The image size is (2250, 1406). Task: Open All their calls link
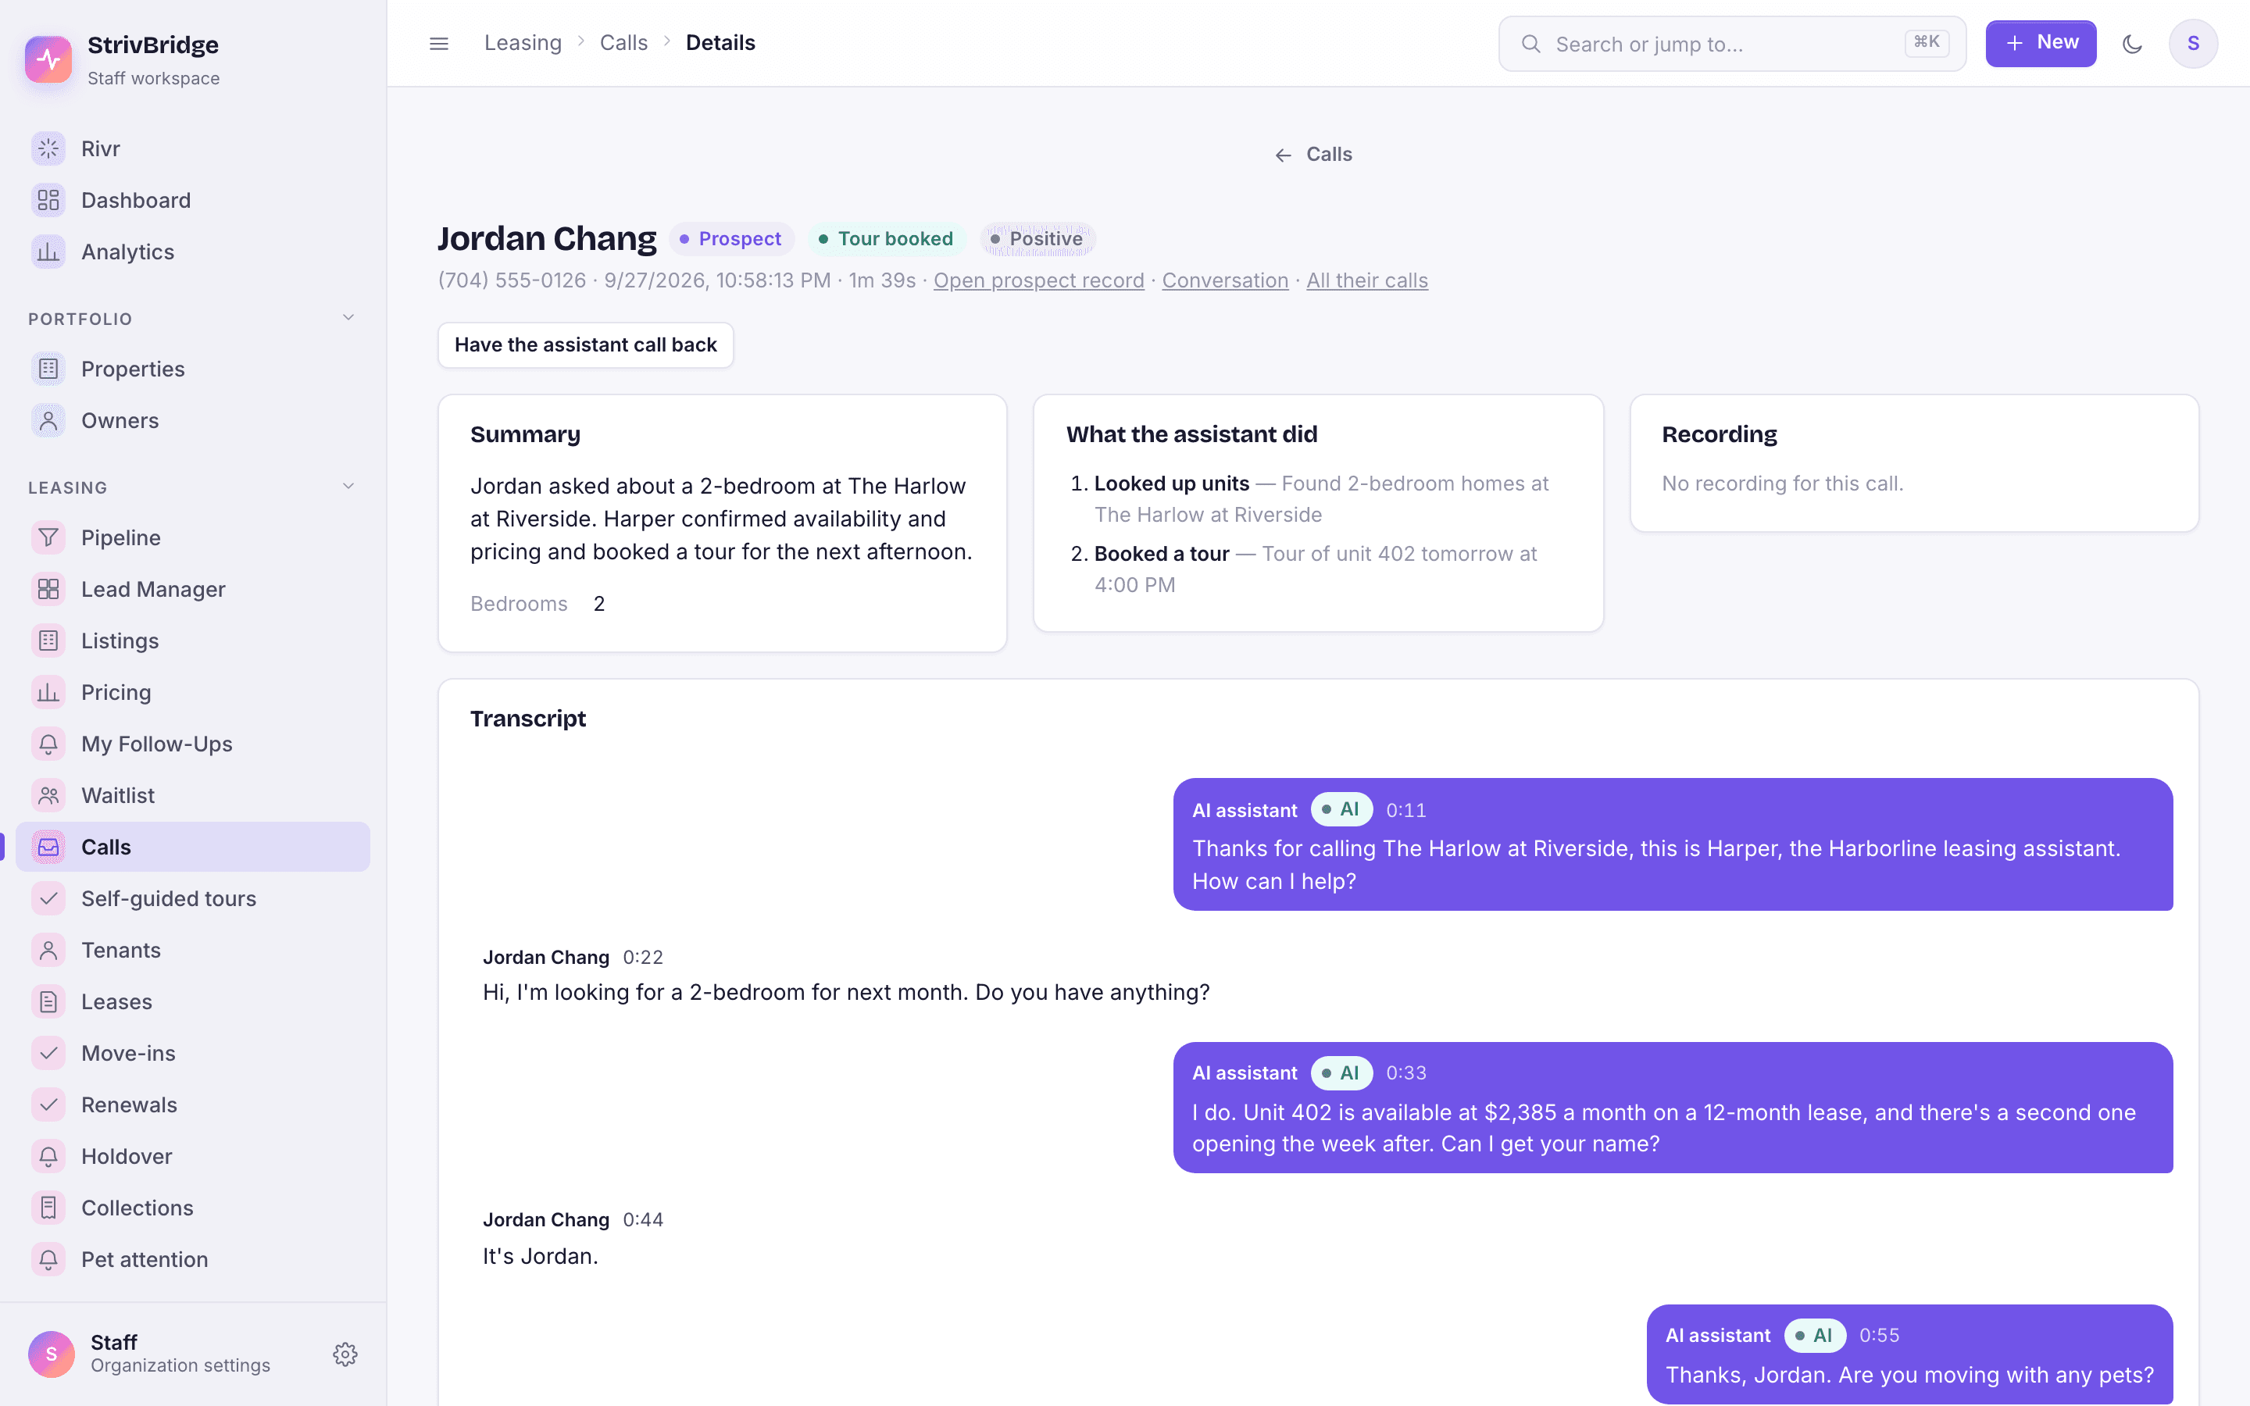click(x=1366, y=281)
